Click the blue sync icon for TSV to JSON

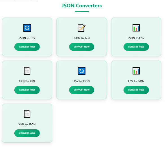[82, 71]
